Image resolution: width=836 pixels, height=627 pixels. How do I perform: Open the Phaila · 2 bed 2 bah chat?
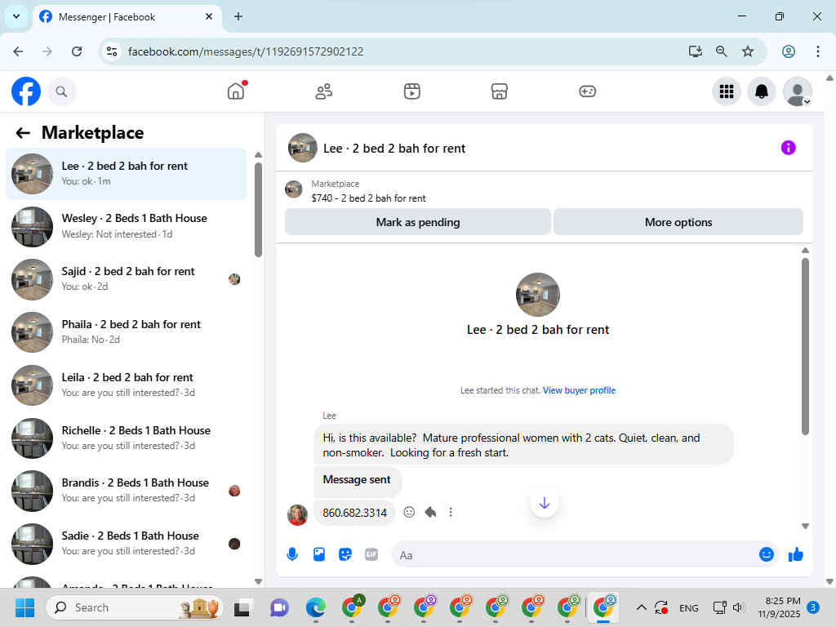pos(127,332)
